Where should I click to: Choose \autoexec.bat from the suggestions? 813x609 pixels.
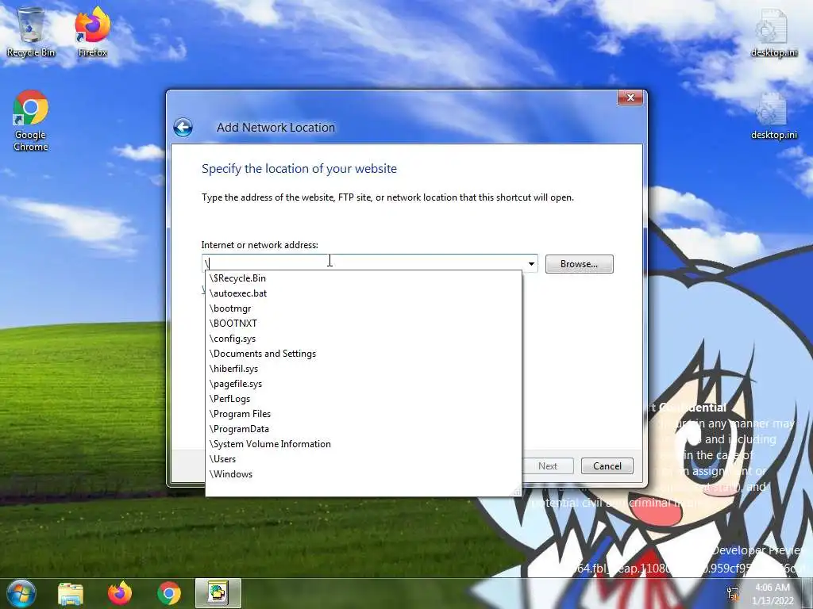point(364,293)
